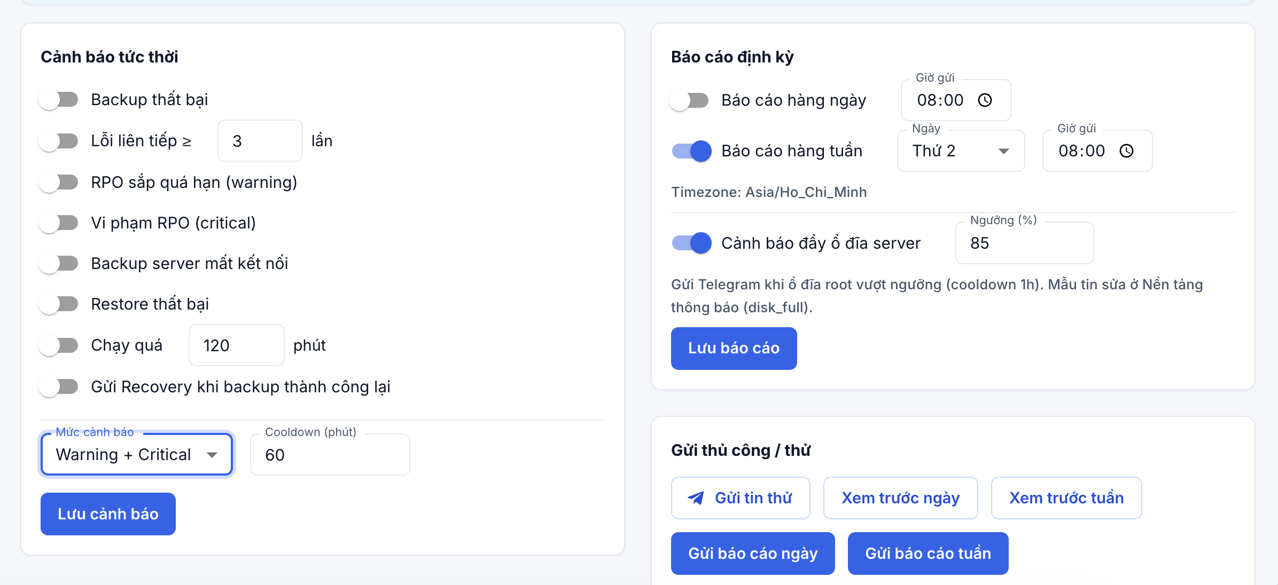Open the Ngày dropdown showing Thứ 2

click(961, 151)
